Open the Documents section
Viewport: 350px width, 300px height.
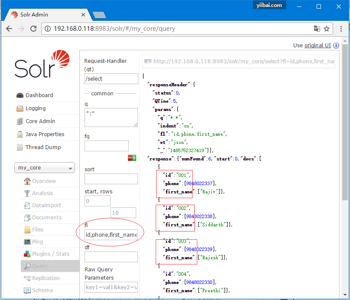click(x=46, y=218)
